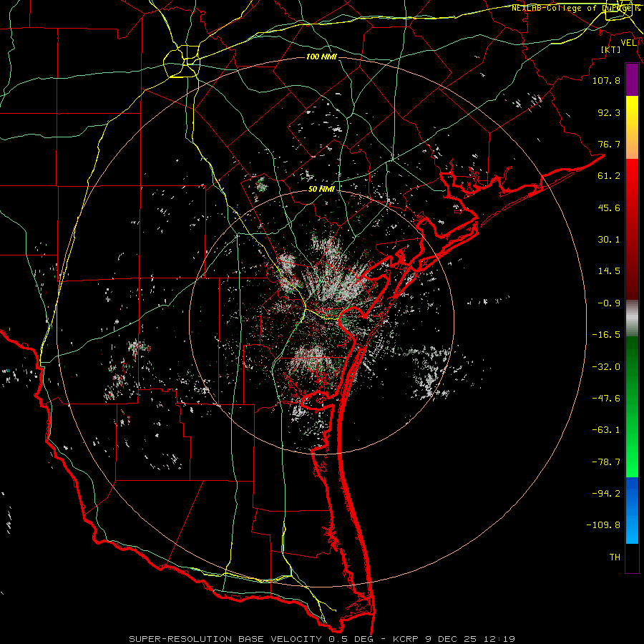
Task: Click the VEL legend heading
Action: (628, 43)
